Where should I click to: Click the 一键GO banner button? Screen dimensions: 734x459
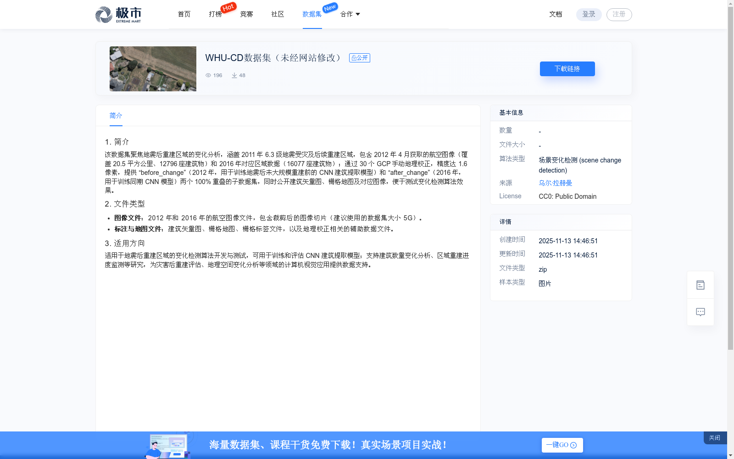[x=562, y=445]
